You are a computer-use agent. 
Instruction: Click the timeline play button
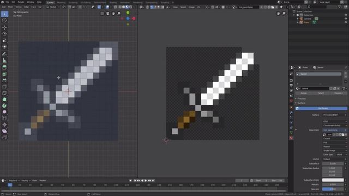146,181
